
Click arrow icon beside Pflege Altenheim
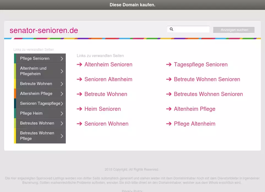tap(169, 124)
